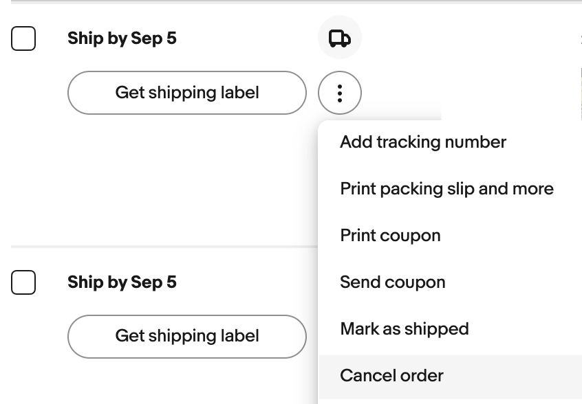Select Send coupon in the dropdown
This screenshot has width=582, height=404.
393,282
